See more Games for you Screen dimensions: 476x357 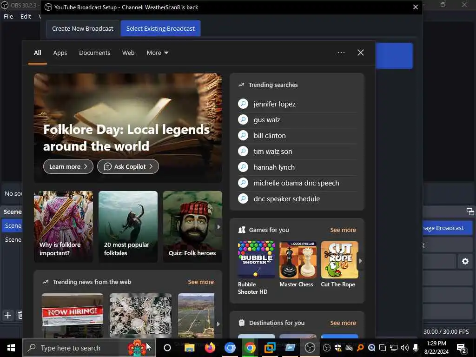pyautogui.click(x=343, y=230)
